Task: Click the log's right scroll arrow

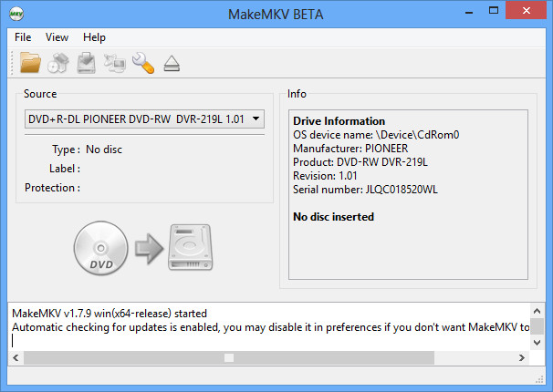Action: coord(522,358)
